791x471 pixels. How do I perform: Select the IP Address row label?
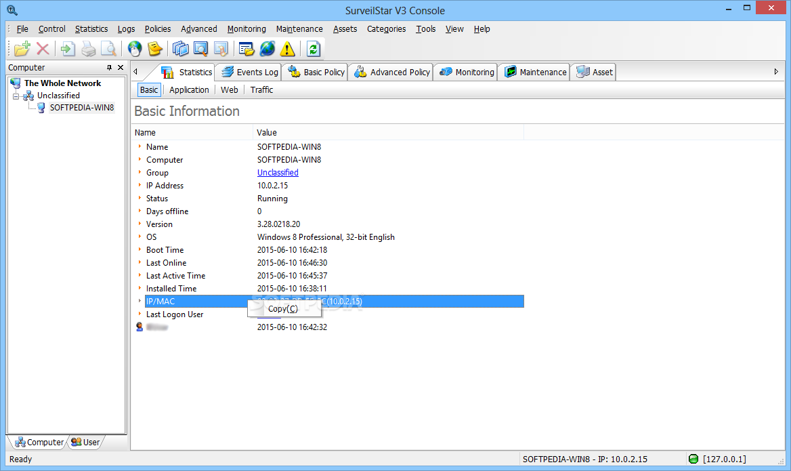tap(165, 186)
